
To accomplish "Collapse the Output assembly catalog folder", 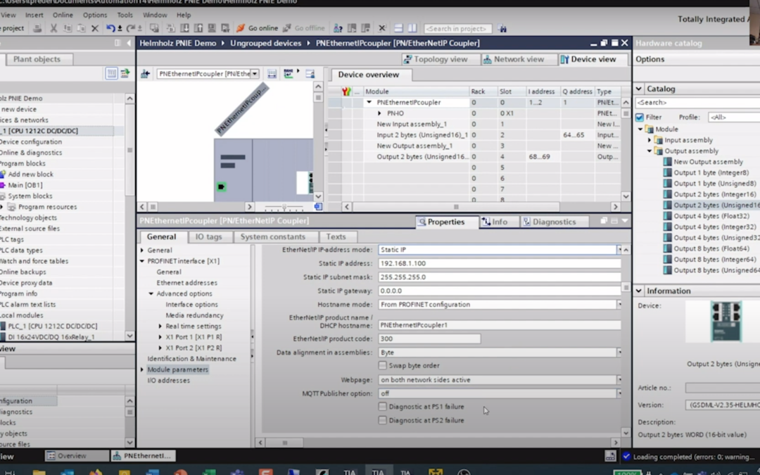I will click(650, 151).
